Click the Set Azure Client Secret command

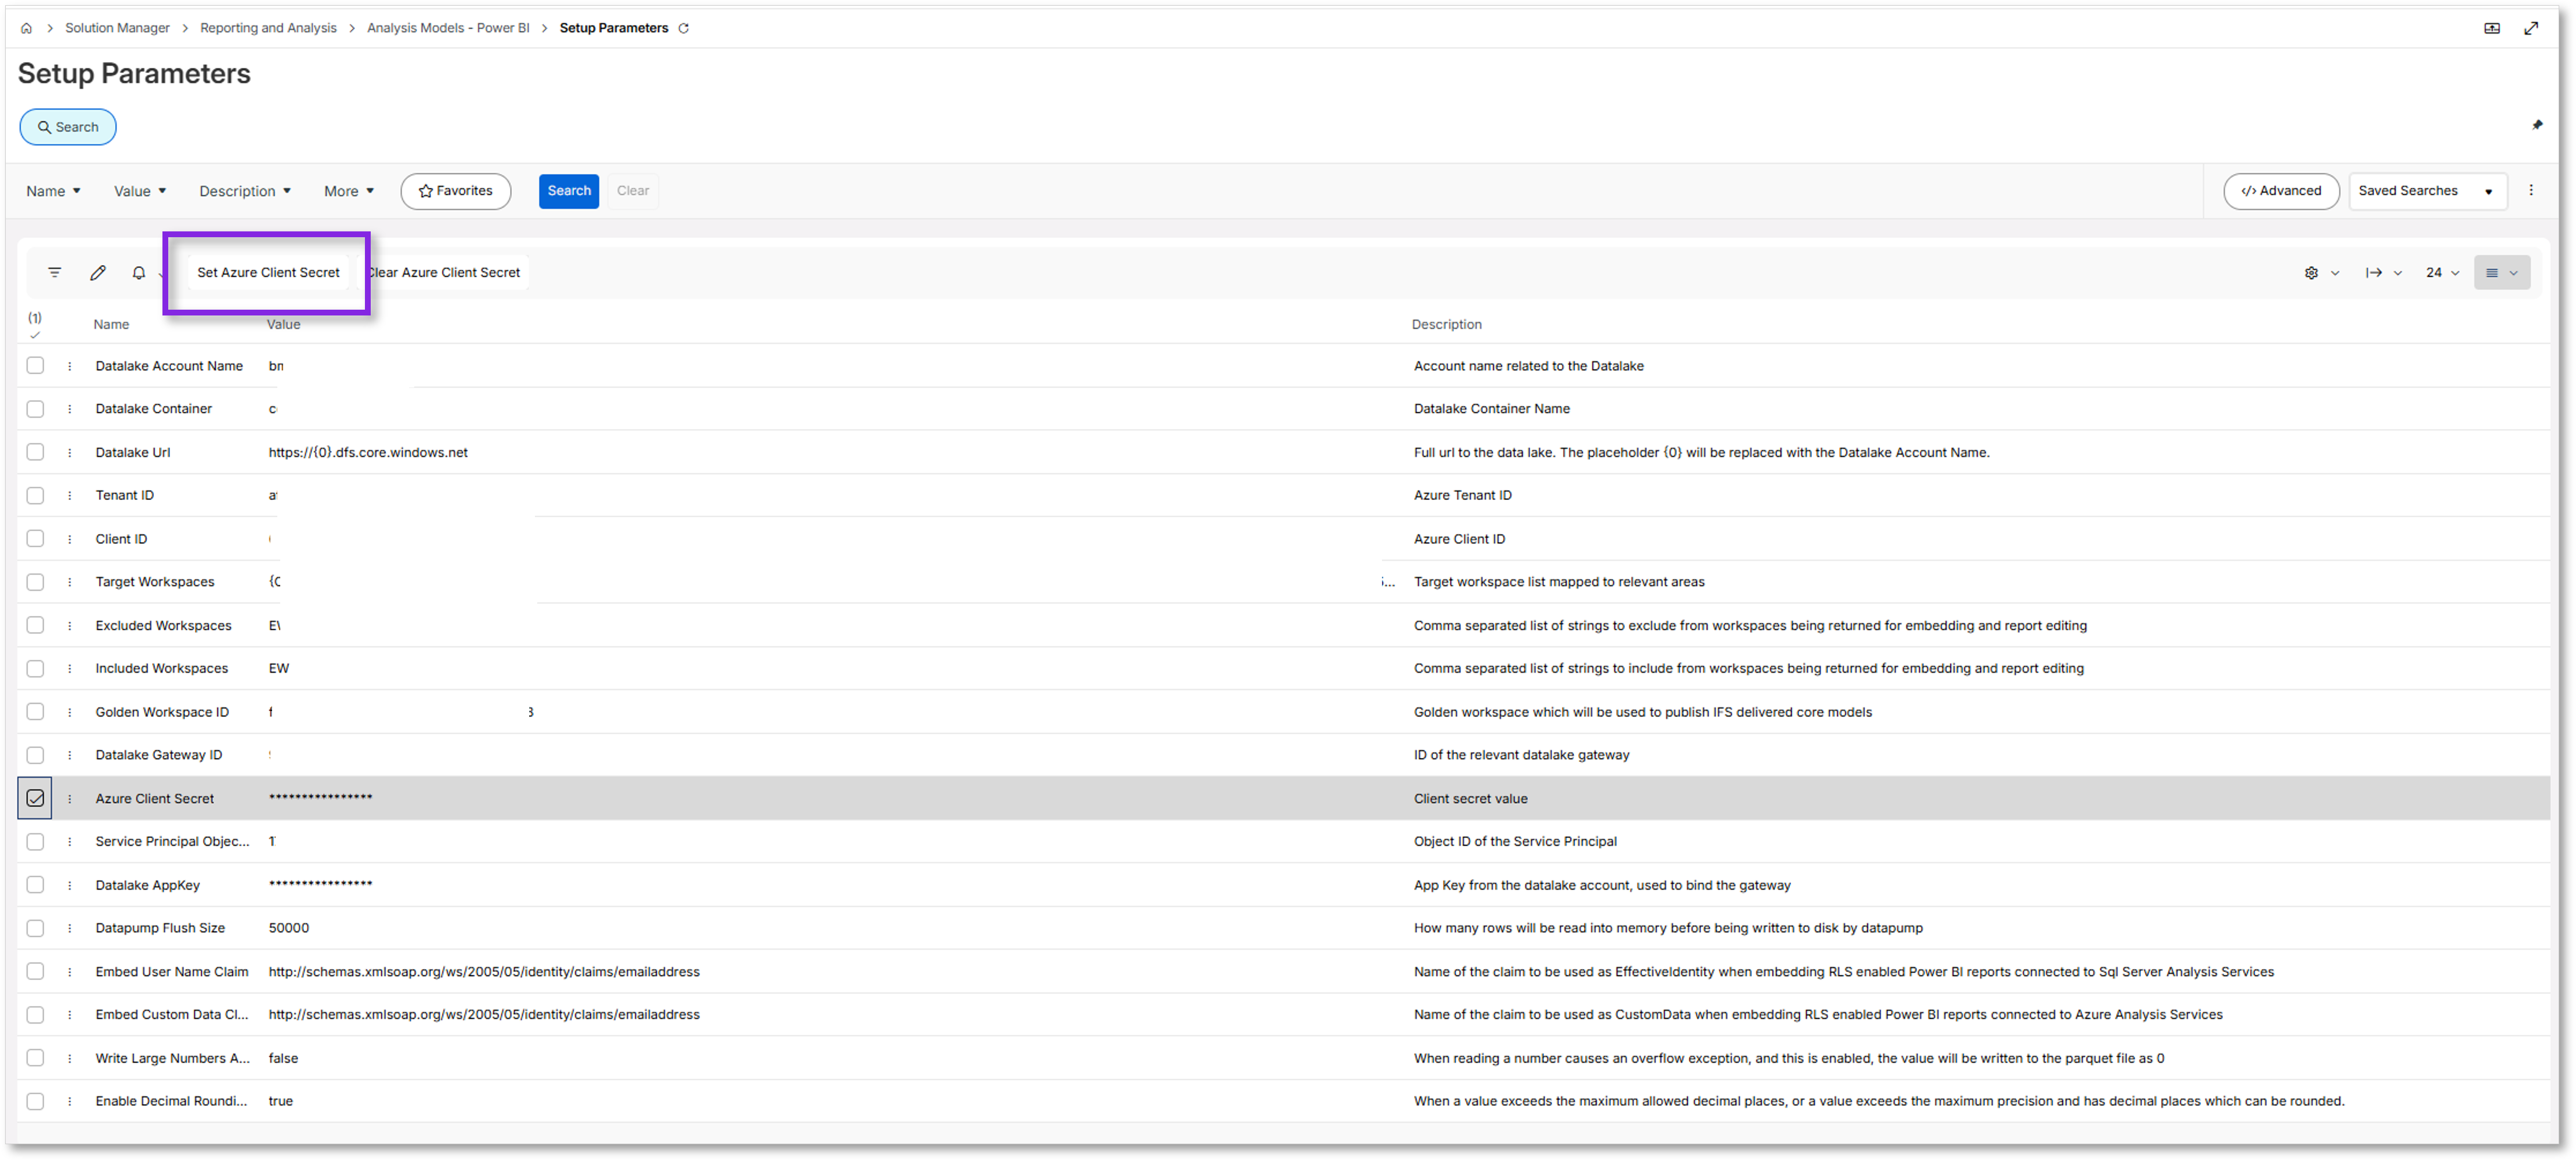coord(268,273)
